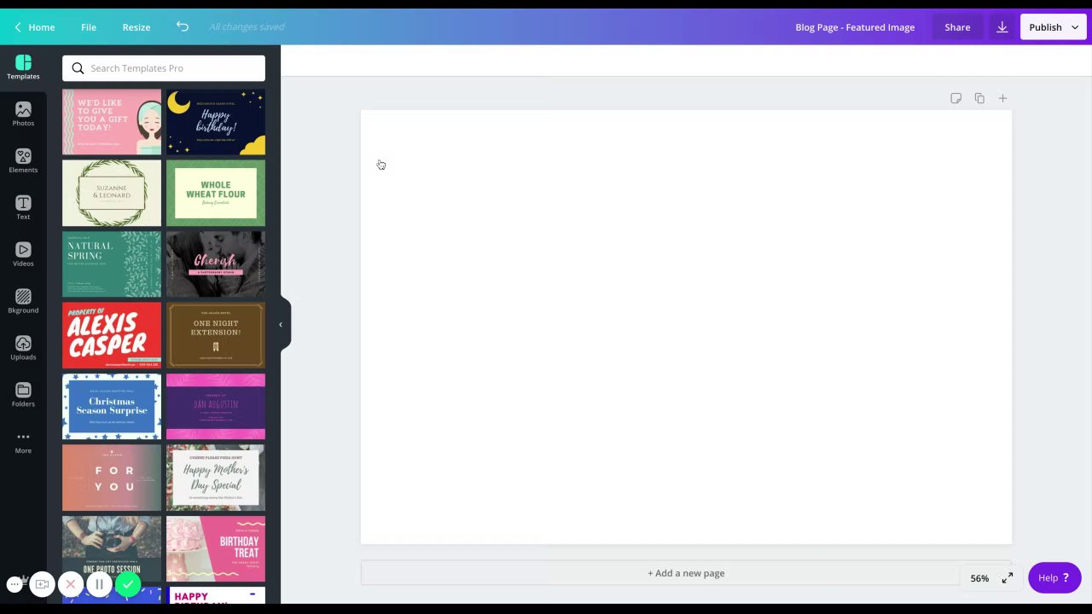Add page plus icon above canvas

(1003, 98)
